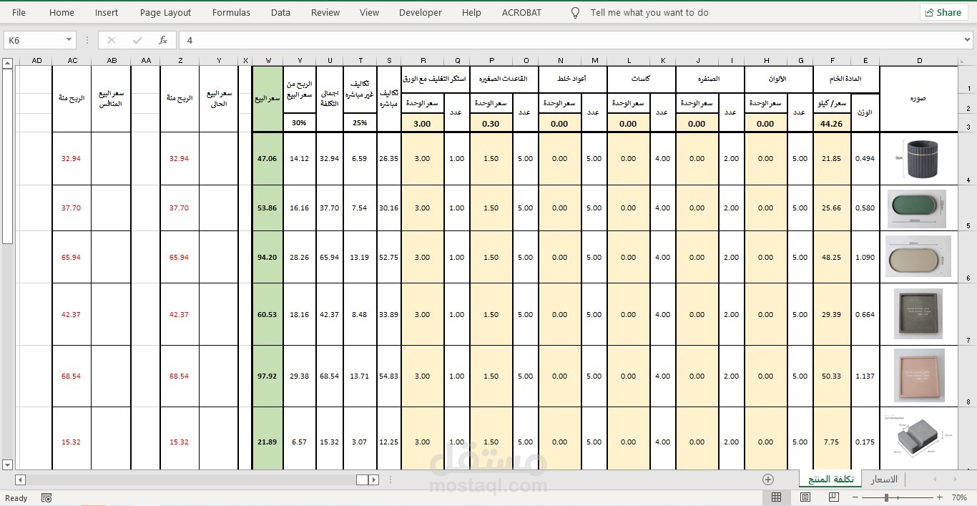The width and height of the screenshot is (977, 506).
Task: Switch to the الاسعار sheet tab
Action: click(x=883, y=479)
